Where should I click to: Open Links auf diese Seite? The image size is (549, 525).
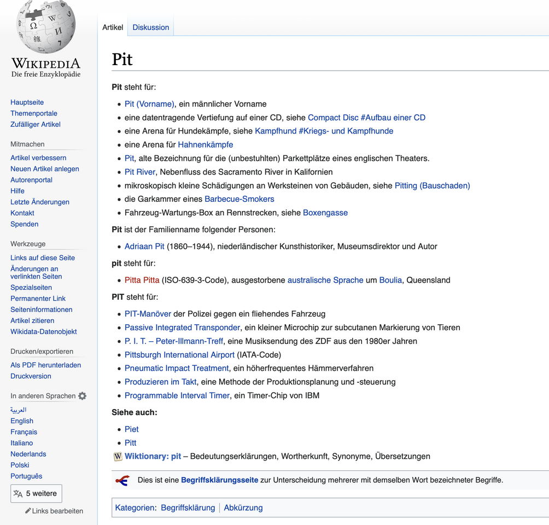coord(43,258)
